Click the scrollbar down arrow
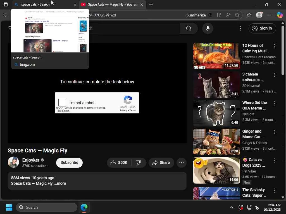This screenshot has height=214, width=286. pos(283,197)
